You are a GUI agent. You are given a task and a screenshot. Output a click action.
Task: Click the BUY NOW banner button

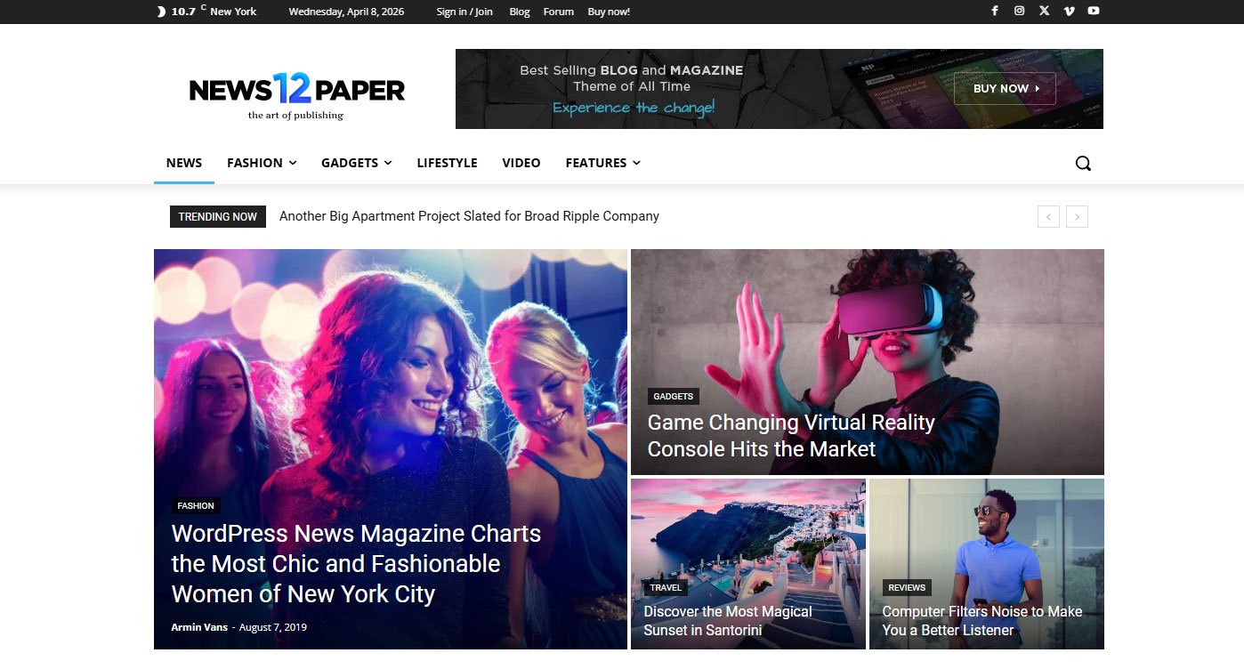(x=1004, y=89)
